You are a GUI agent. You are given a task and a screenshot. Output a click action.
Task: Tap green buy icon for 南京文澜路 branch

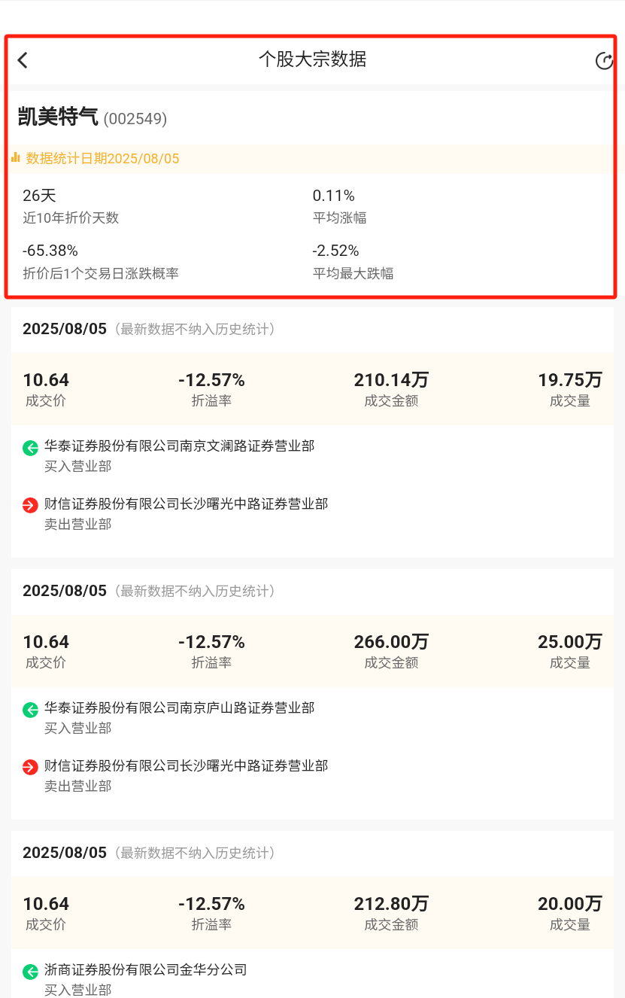30,448
